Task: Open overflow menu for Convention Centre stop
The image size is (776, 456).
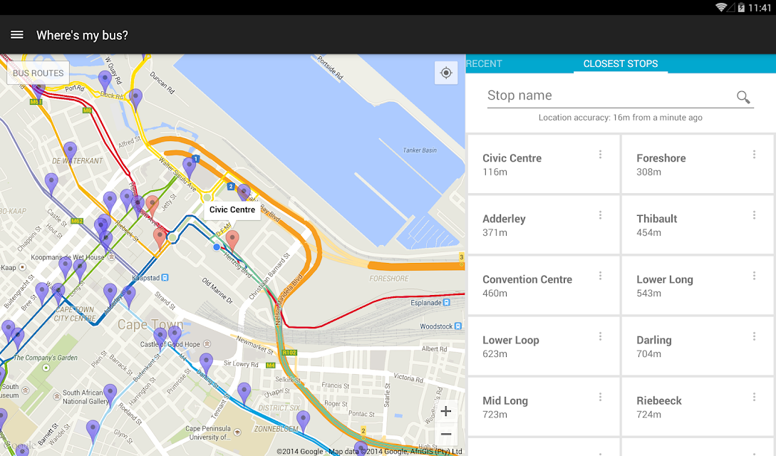Action: [x=600, y=276]
